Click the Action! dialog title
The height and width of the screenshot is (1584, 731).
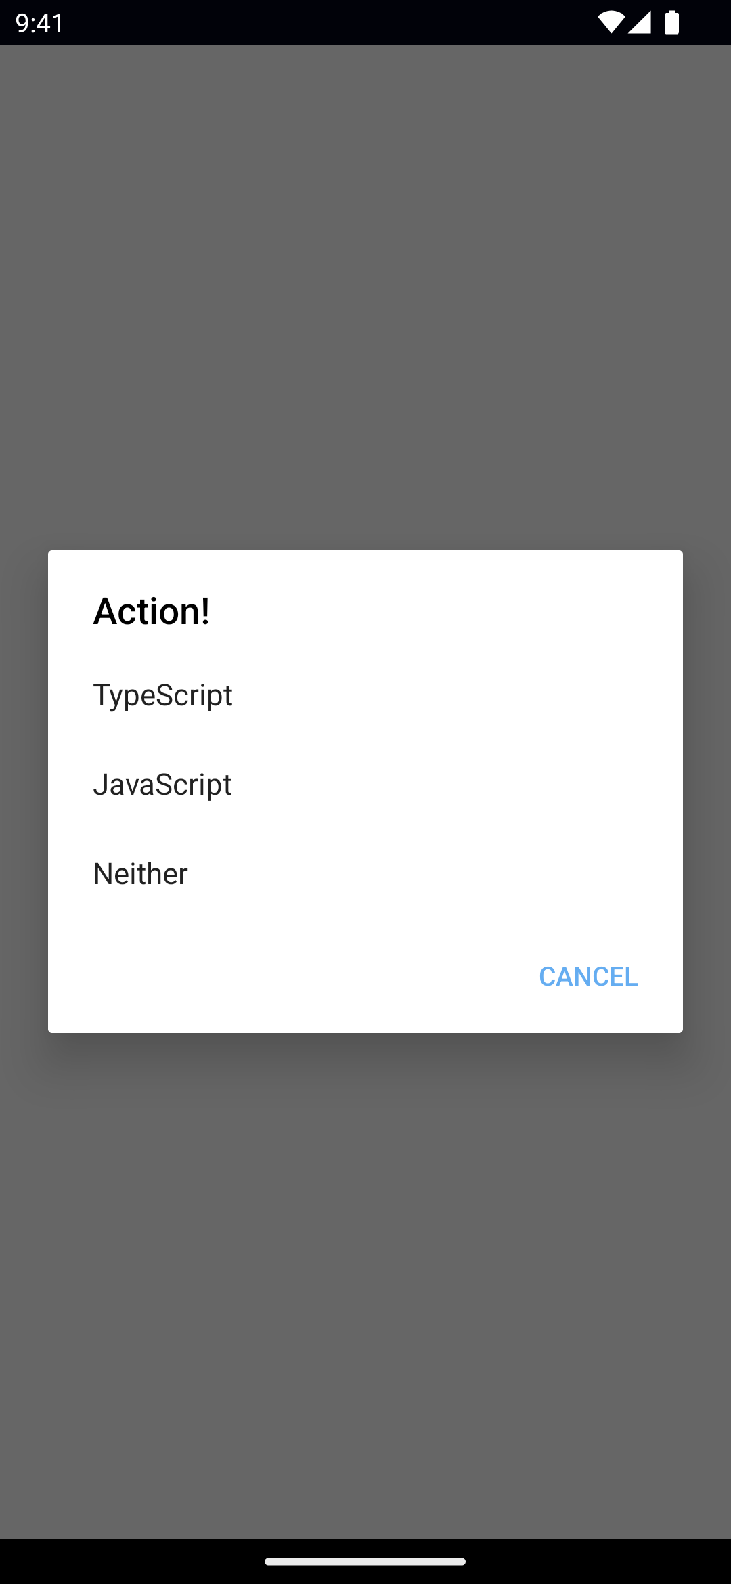coord(152,611)
